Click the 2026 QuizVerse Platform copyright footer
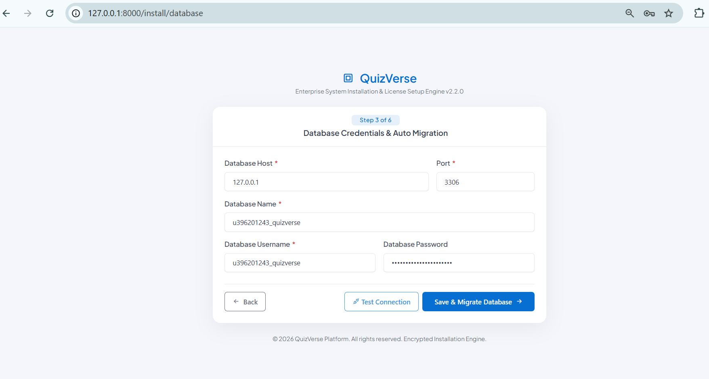Image resolution: width=709 pixels, height=379 pixels. (x=379, y=339)
